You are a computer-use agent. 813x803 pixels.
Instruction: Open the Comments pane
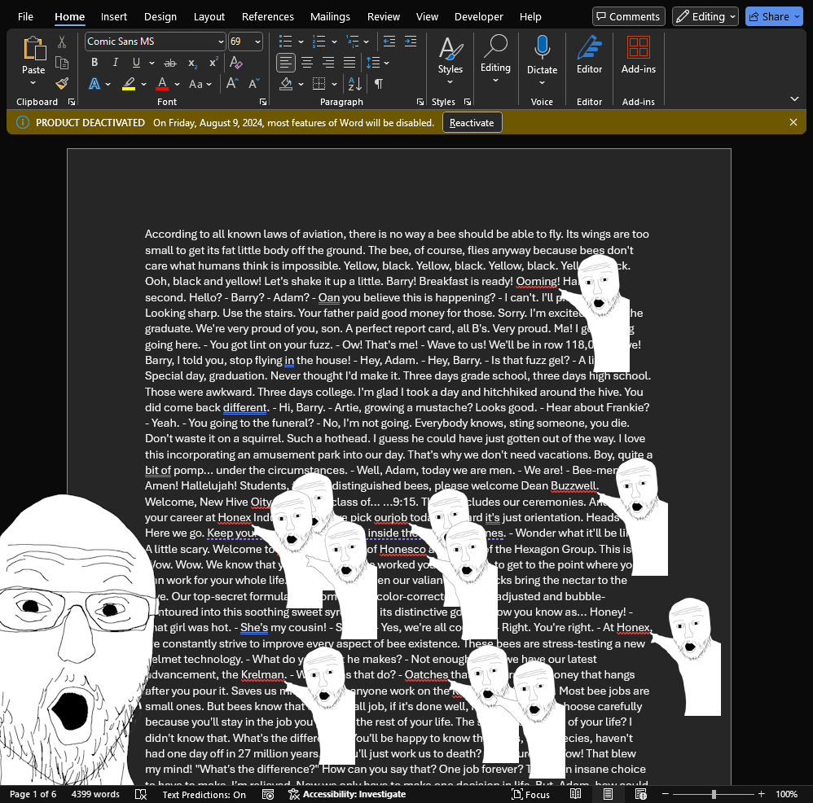click(x=629, y=16)
